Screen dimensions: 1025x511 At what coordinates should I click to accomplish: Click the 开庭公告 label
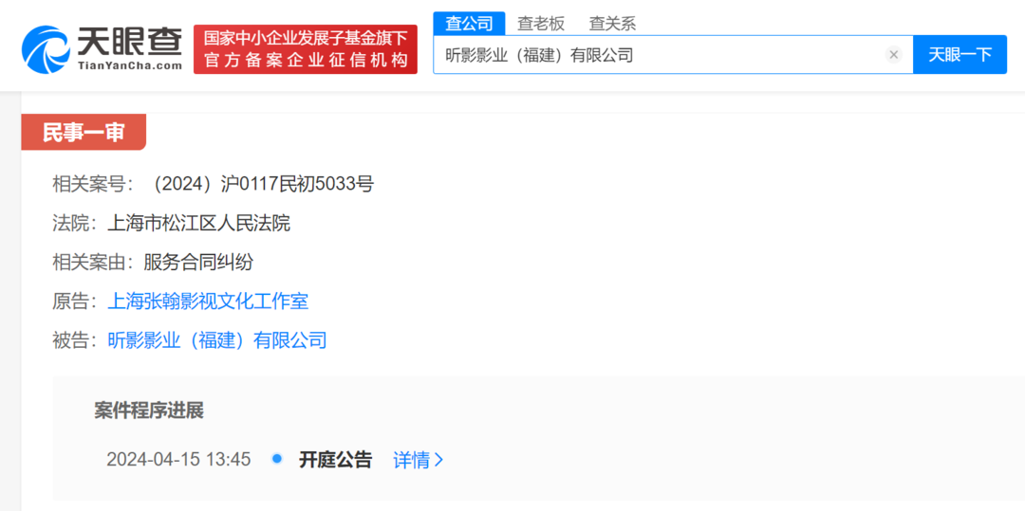pyautogui.click(x=335, y=460)
